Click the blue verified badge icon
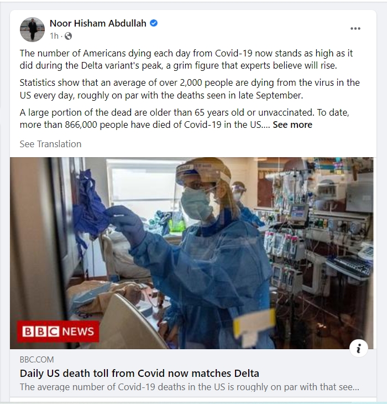 [154, 23]
